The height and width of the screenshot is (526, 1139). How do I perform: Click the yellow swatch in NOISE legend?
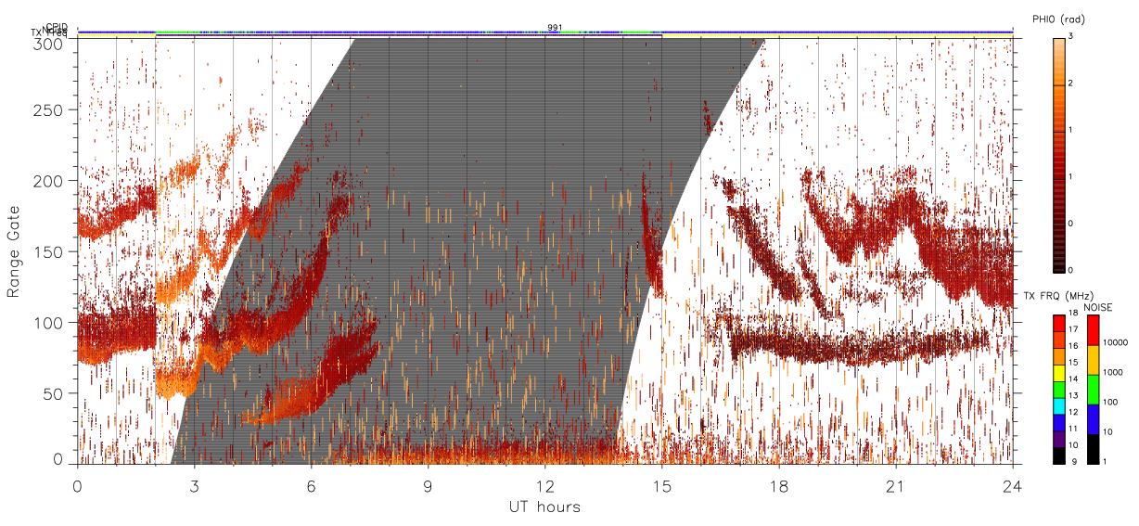(1093, 360)
